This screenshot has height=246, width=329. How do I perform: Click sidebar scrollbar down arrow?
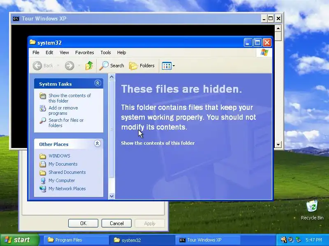coord(111,196)
